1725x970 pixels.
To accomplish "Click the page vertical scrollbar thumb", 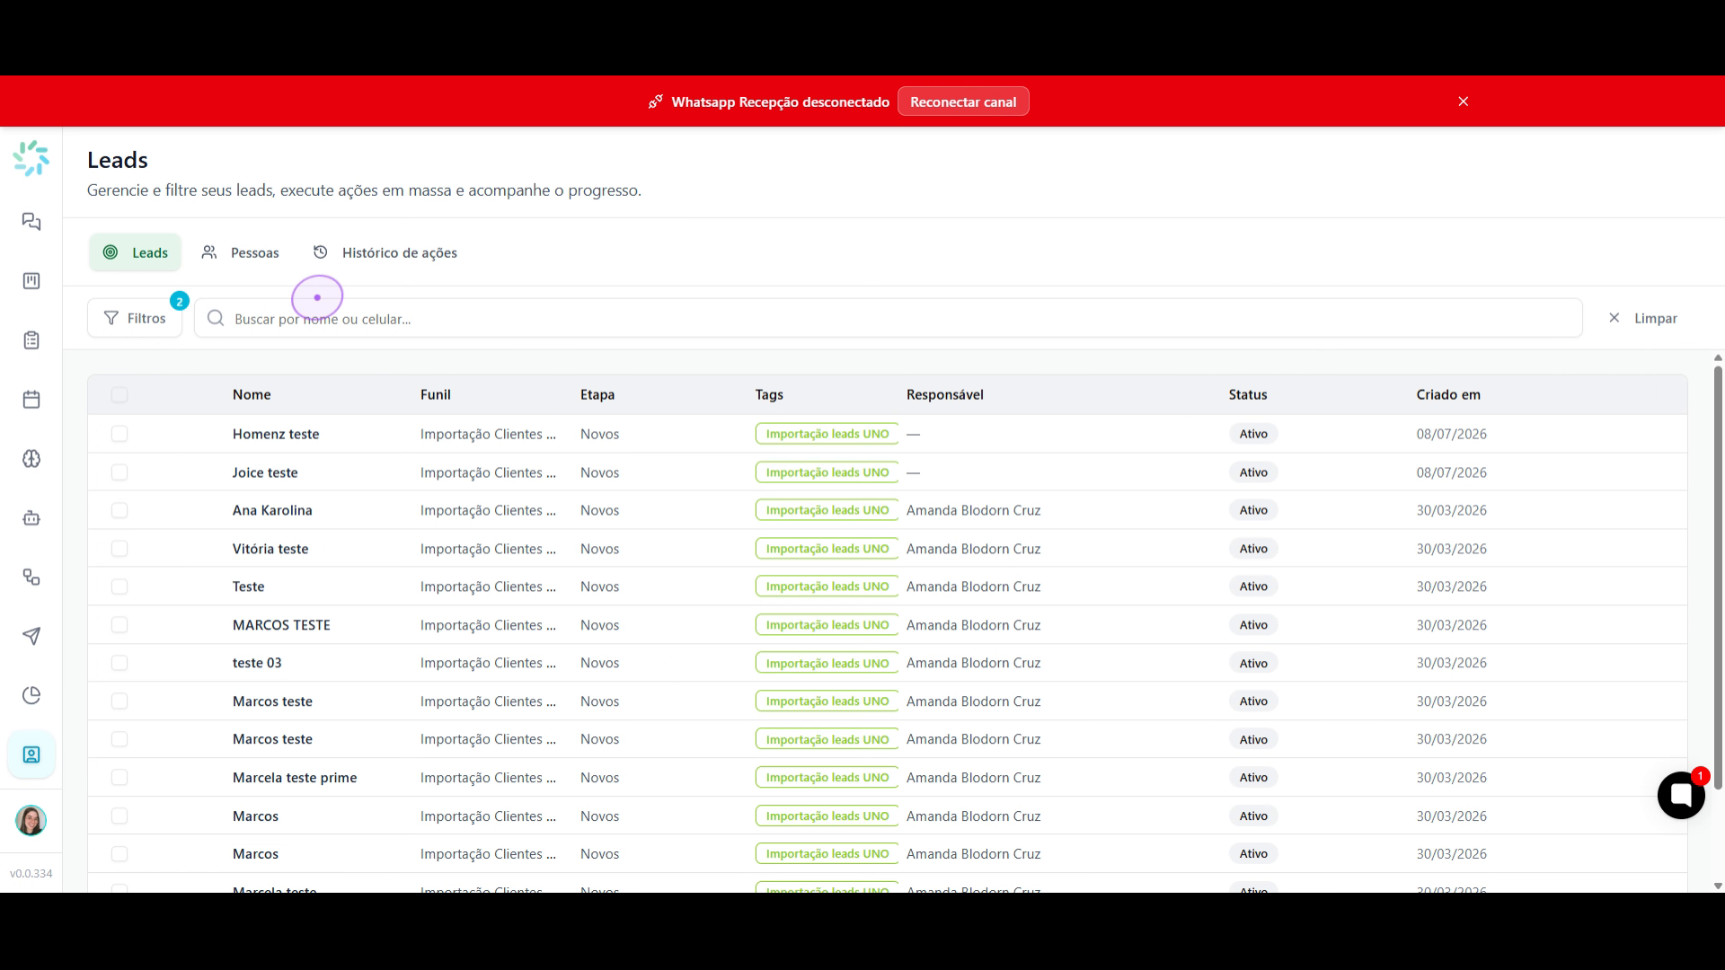I will click(x=1718, y=578).
